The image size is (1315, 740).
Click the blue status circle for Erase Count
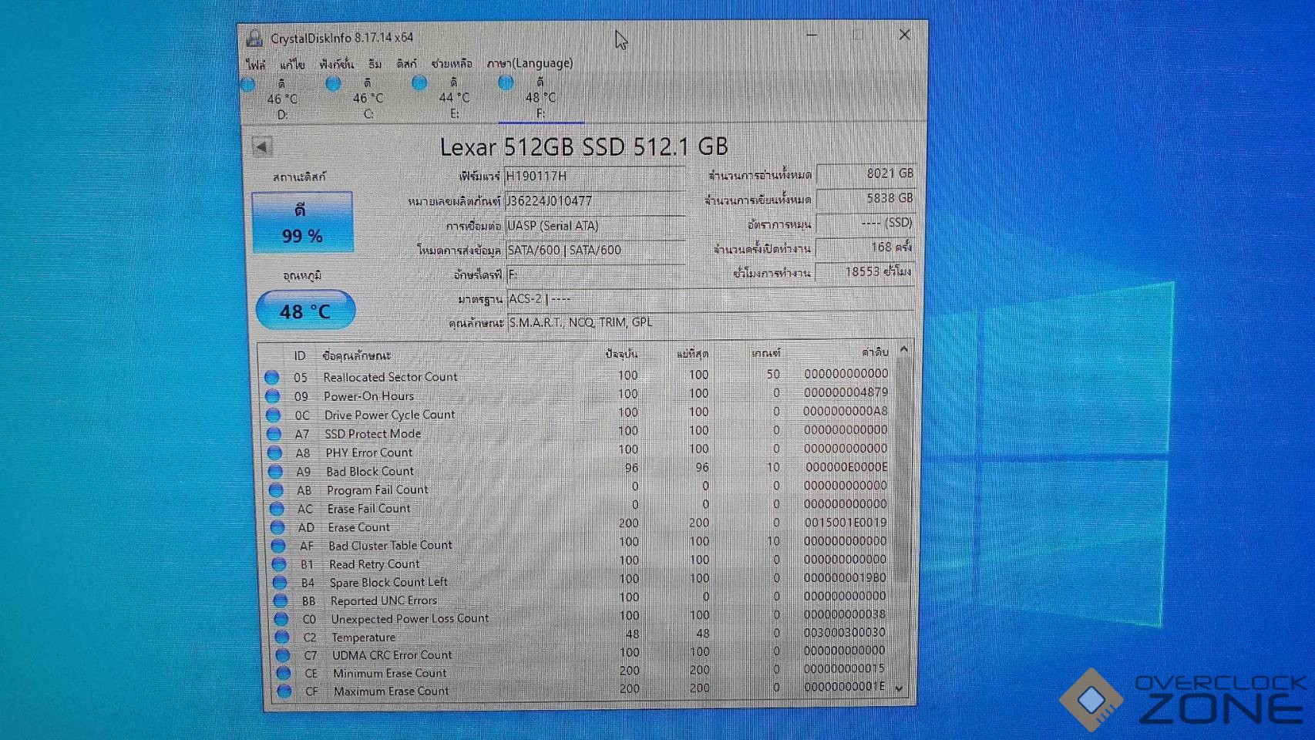[x=277, y=527]
